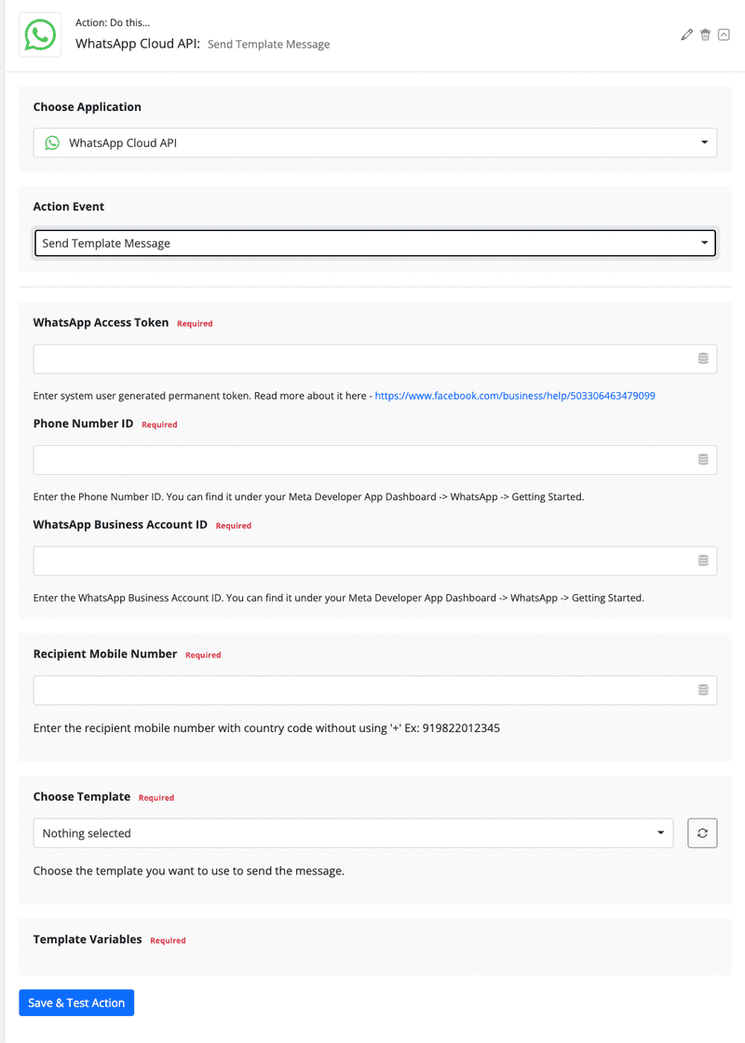Delete the action using the trash icon
Image resolution: width=745 pixels, height=1043 pixels.
click(x=705, y=34)
